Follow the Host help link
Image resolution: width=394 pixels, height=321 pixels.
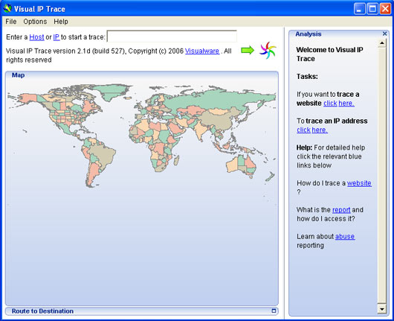(36, 37)
